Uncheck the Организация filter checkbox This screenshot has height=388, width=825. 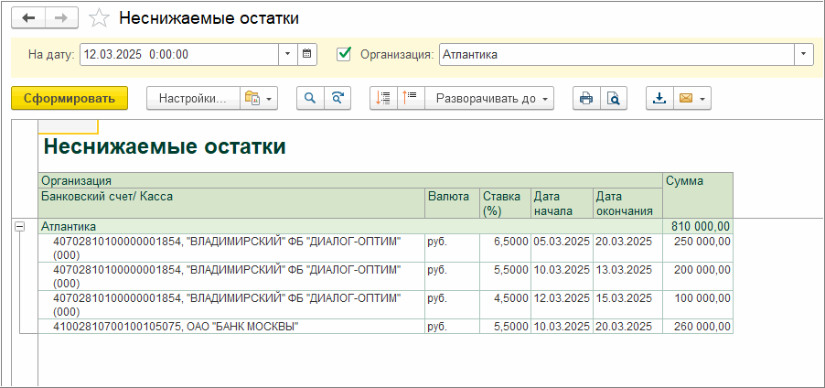coord(344,54)
